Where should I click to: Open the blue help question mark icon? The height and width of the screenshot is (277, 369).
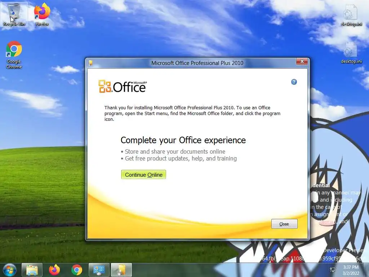coord(294,82)
